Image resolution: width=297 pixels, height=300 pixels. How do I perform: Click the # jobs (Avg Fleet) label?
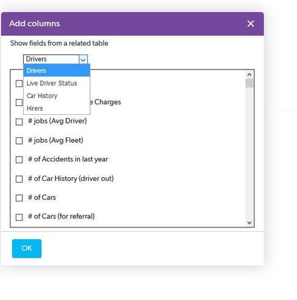point(56,140)
